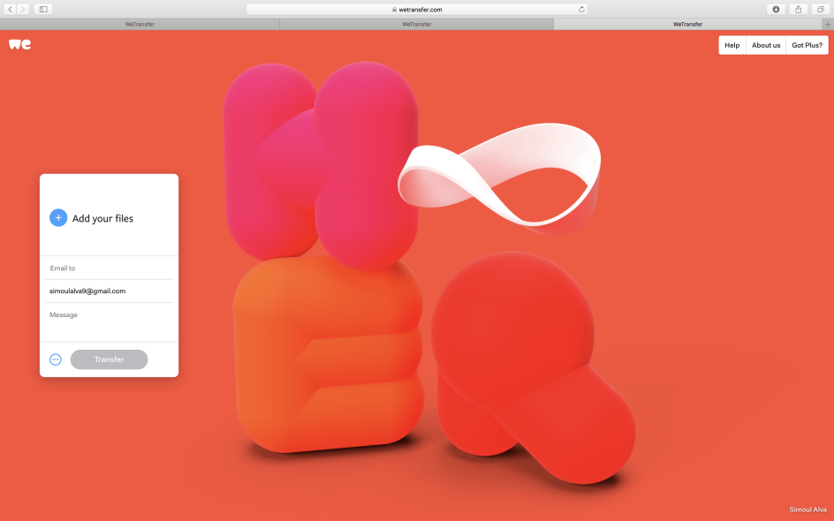Viewport: 834px width, 521px height.
Task: Click the About us button
Action: coord(765,44)
